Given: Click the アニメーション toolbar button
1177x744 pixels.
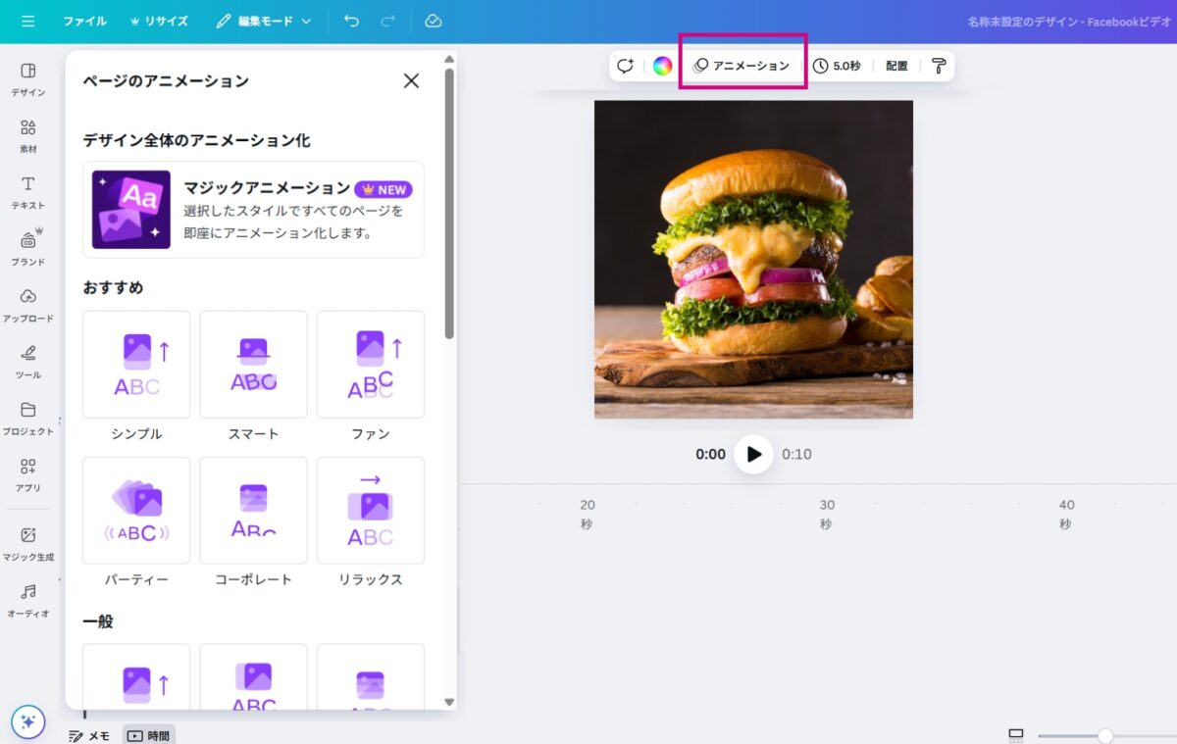Looking at the screenshot, I should [742, 66].
